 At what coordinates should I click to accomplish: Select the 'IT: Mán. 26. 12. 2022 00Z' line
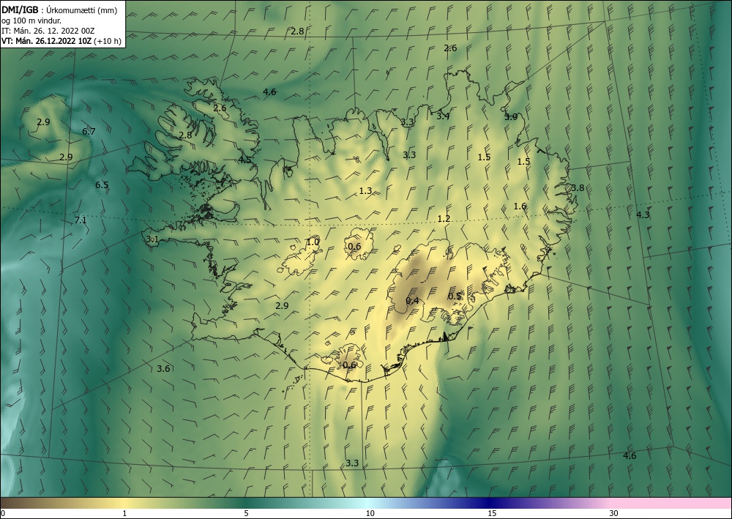[48, 31]
